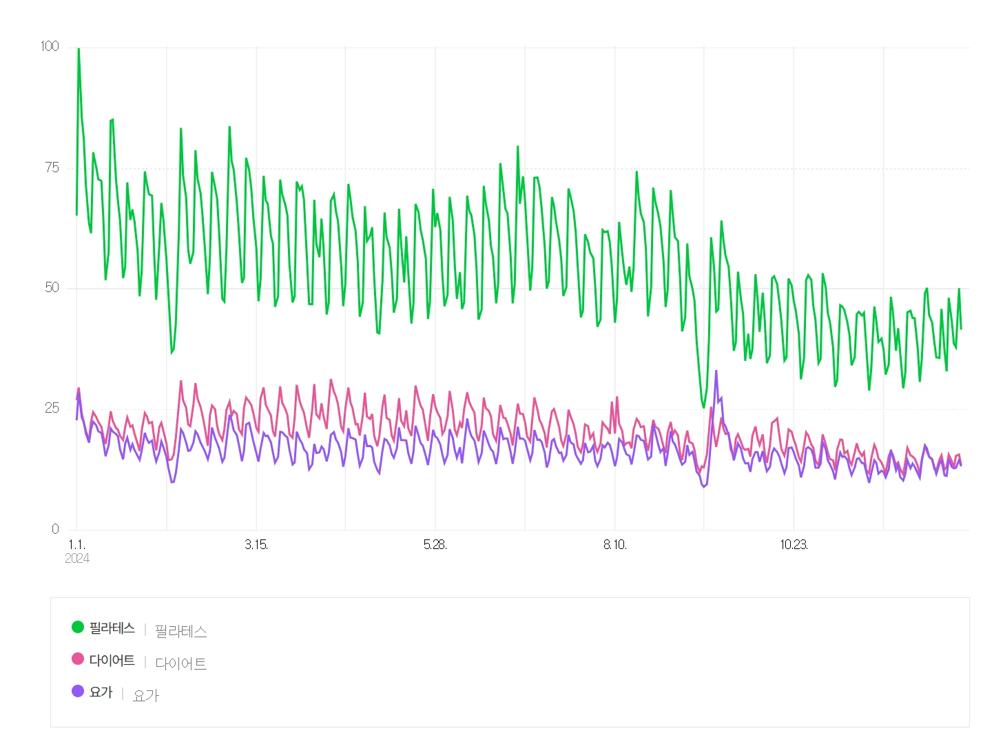Click the purple 요가 legend dot
Image resolution: width=983 pixels, height=733 pixels.
point(78,691)
